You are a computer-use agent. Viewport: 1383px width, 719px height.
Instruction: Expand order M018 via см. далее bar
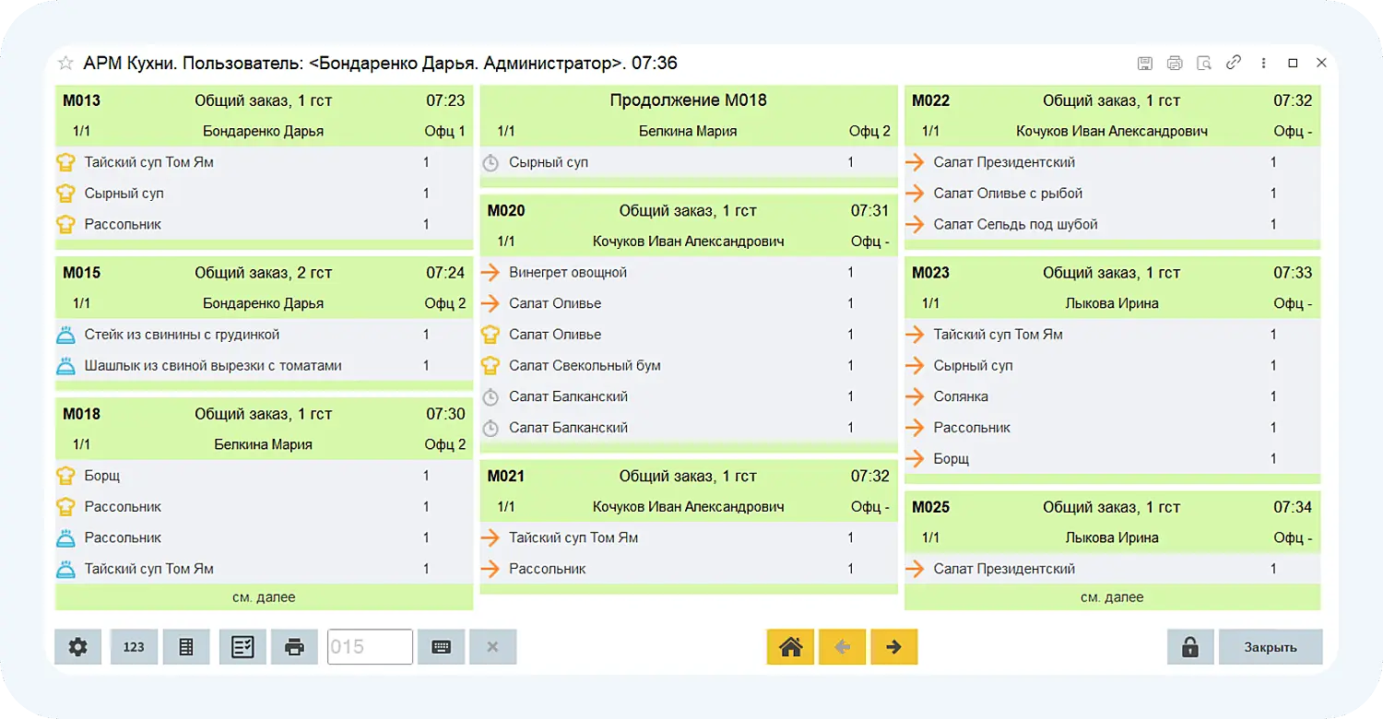click(x=264, y=597)
